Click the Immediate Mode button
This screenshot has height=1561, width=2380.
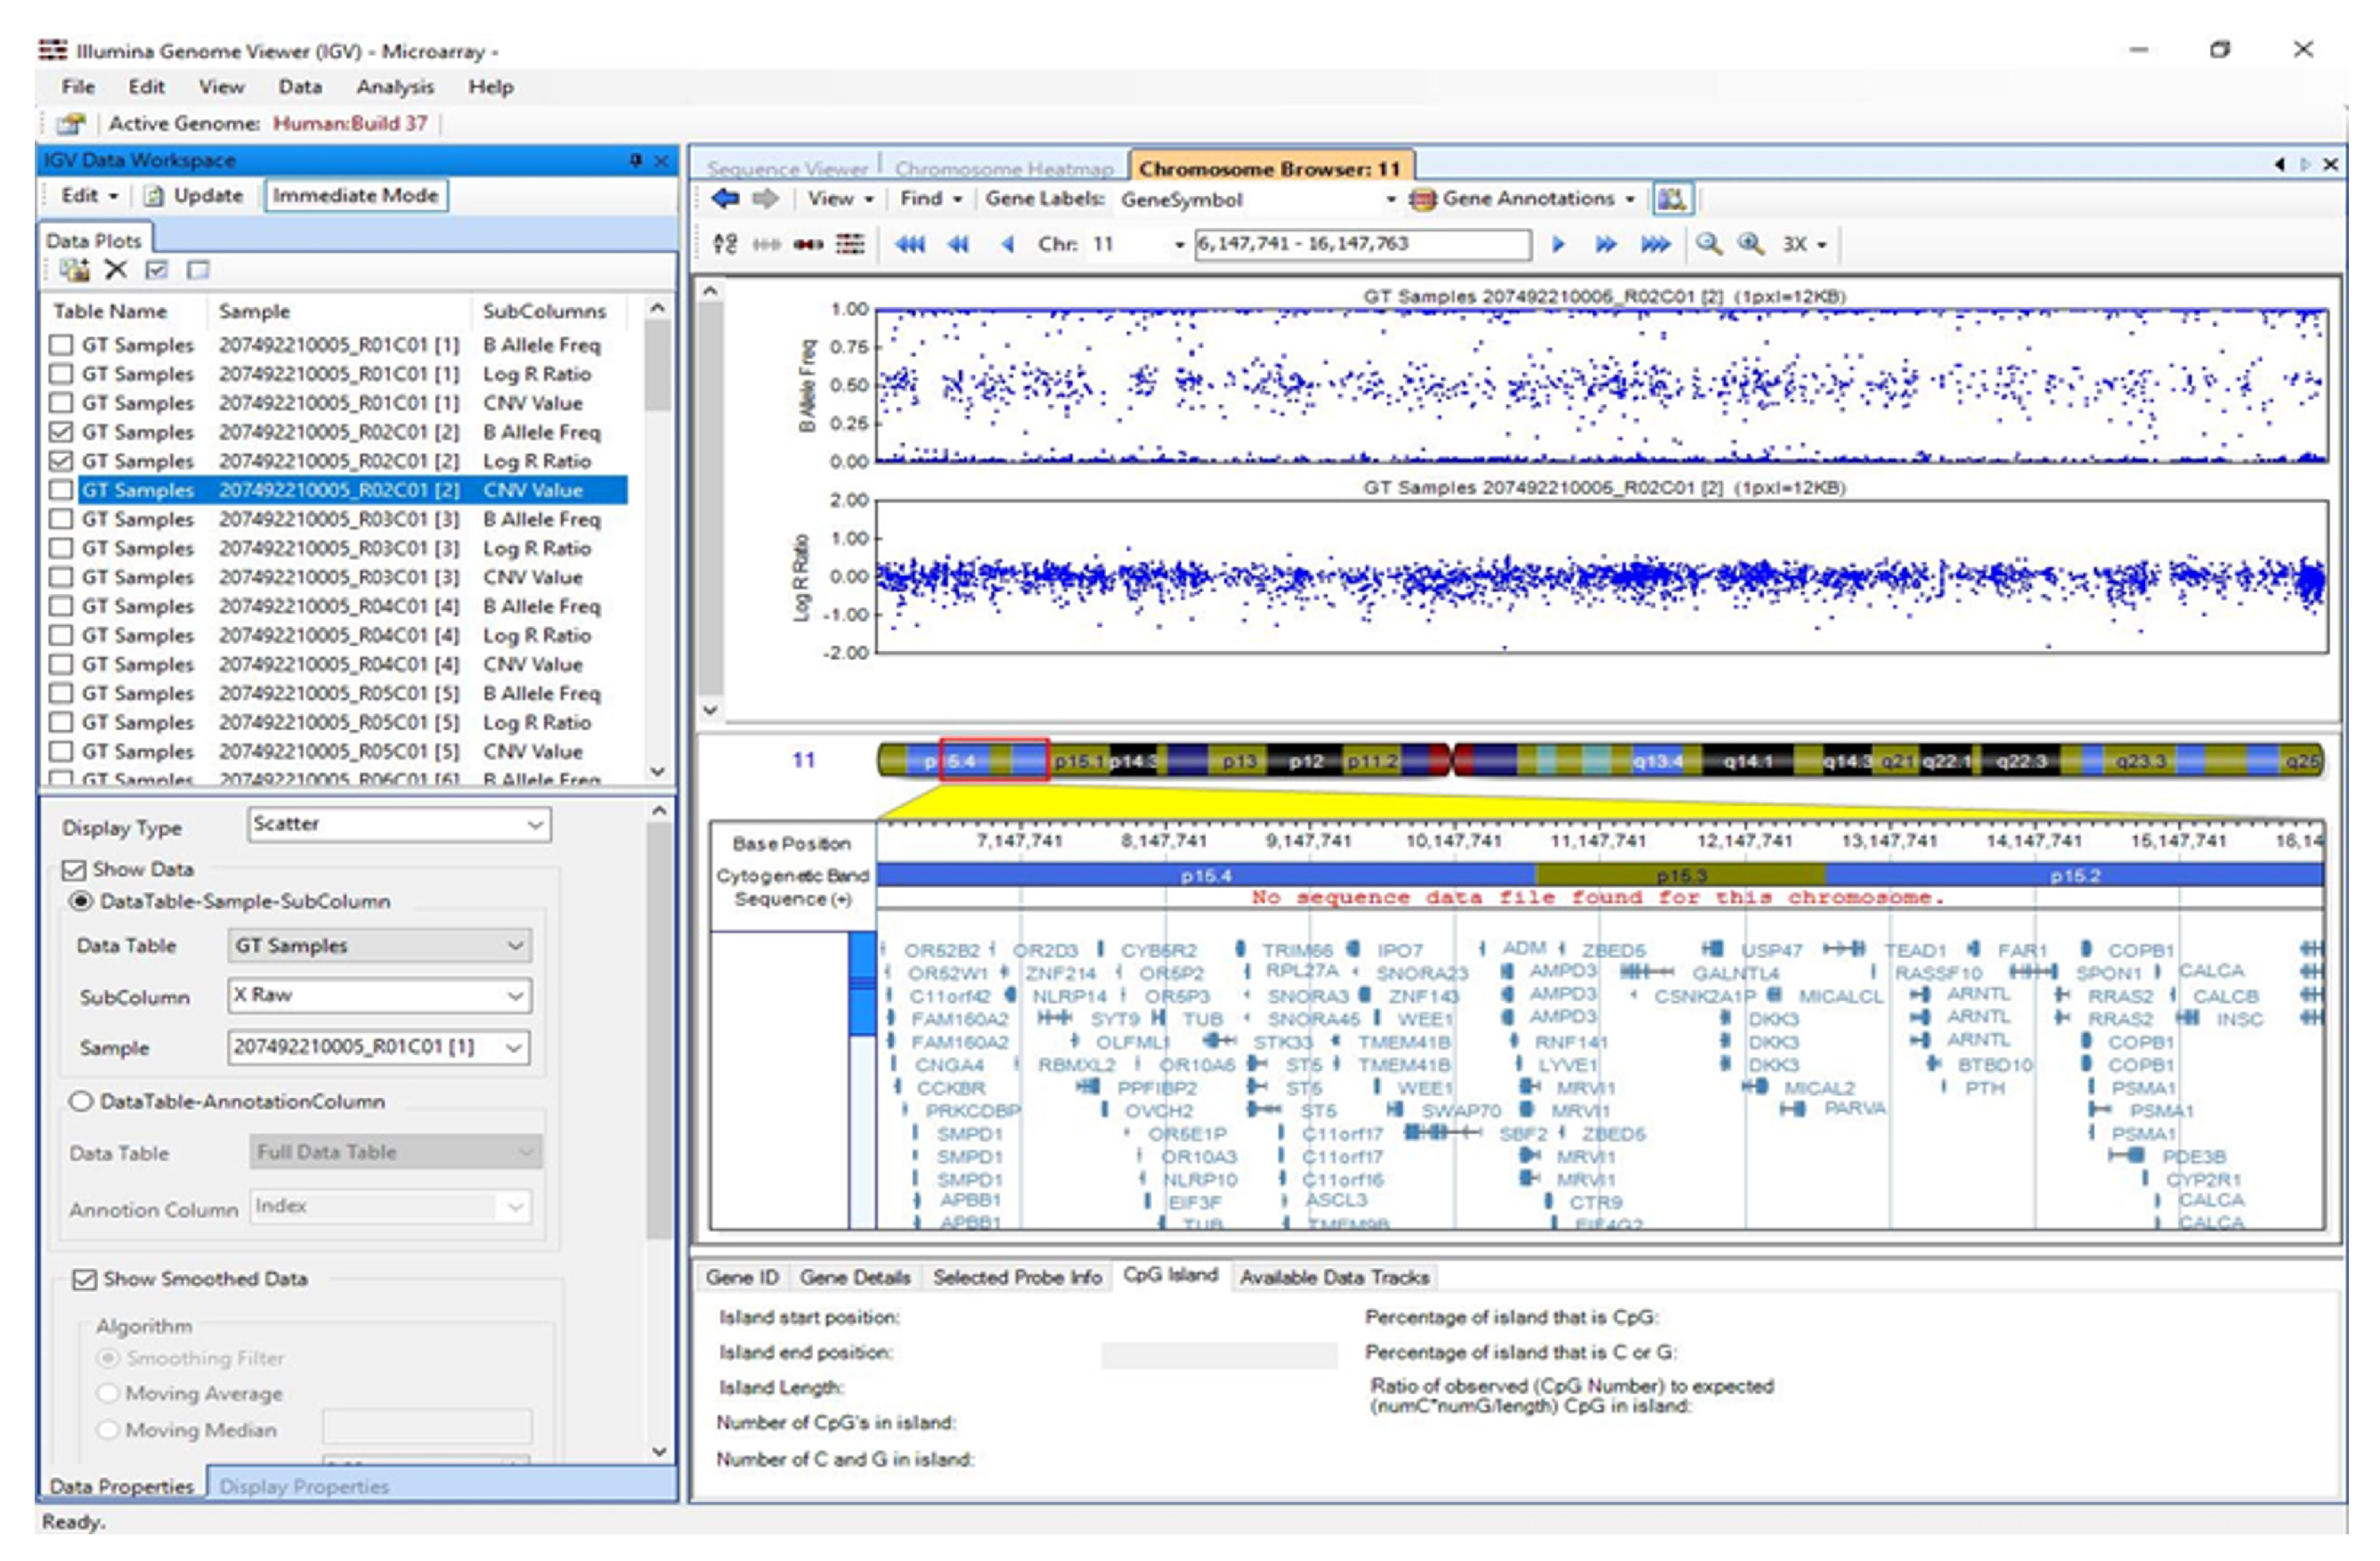[355, 196]
